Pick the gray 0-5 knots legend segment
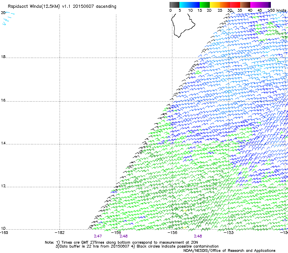This screenshot has width=288, height=253. click(174, 5)
